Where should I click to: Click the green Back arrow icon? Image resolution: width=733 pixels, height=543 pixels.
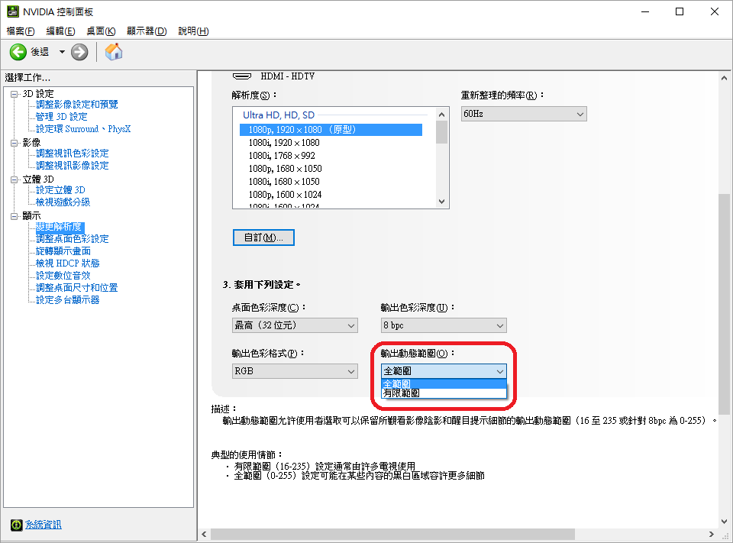coord(18,52)
